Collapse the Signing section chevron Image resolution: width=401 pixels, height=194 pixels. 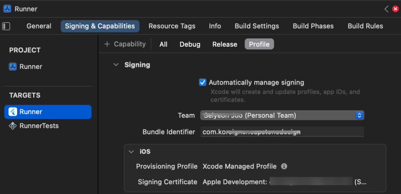point(116,65)
